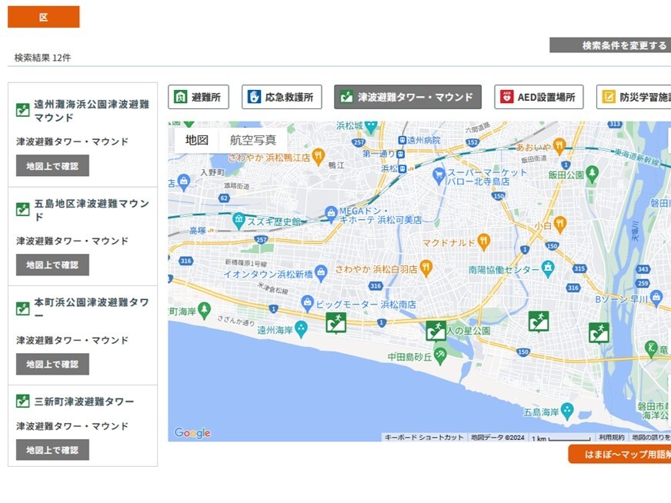Click the 浜松城 castle pin
This screenshot has width=671, height=503.
coord(371,127)
